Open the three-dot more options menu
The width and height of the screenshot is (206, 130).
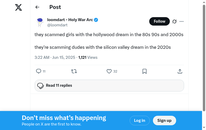(181, 21)
